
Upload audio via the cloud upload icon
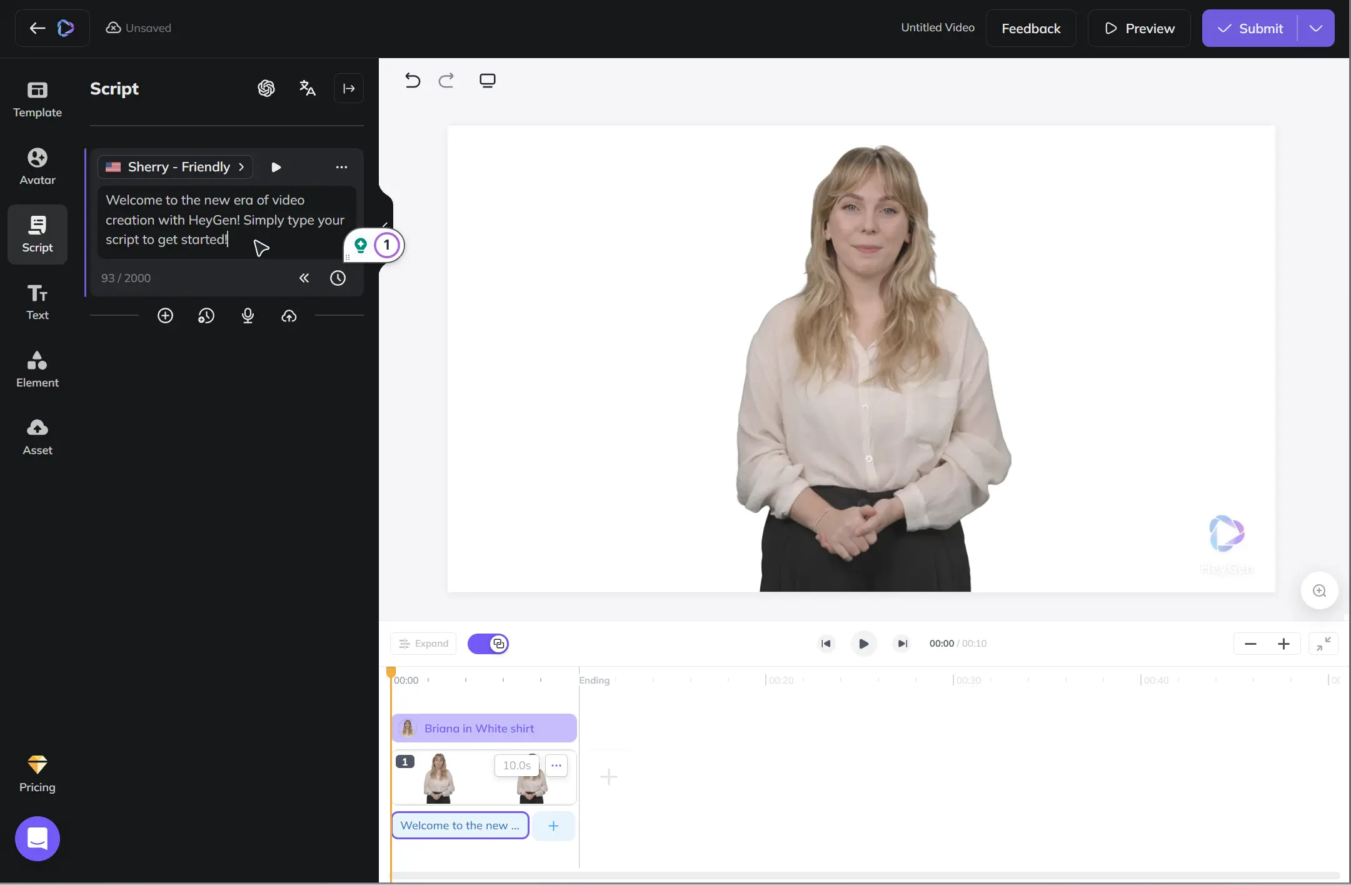(x=289, y=316)
